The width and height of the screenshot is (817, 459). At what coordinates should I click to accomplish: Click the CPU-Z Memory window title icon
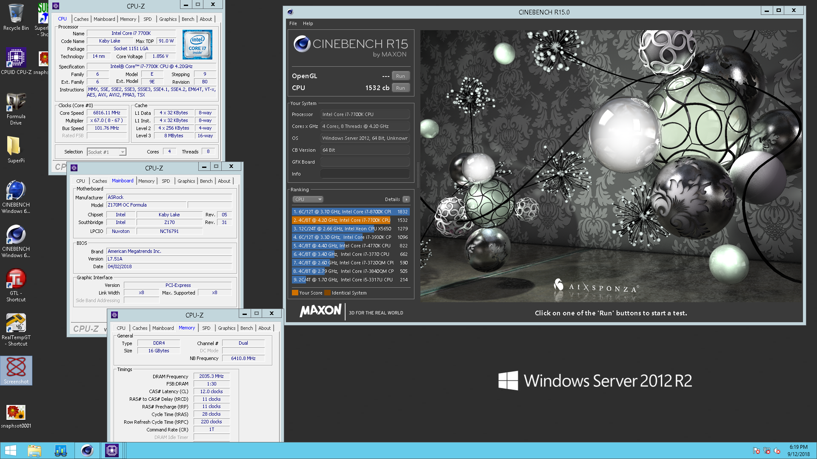point(114,315)
